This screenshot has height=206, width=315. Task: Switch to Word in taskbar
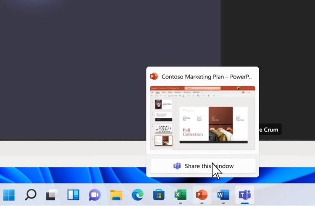tap(223, 195)
